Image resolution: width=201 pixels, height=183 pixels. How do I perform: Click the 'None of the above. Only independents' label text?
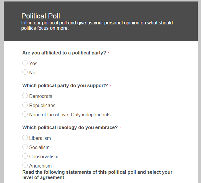pyautogui.click(x=70, y=115)
